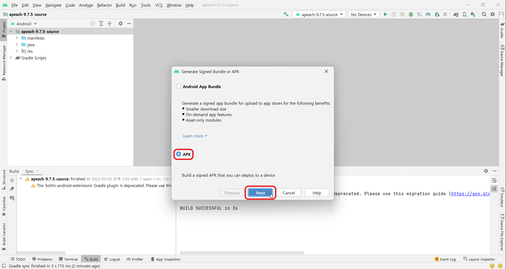
Task: Hide the Project panel with minus icon
Action: 129,23
